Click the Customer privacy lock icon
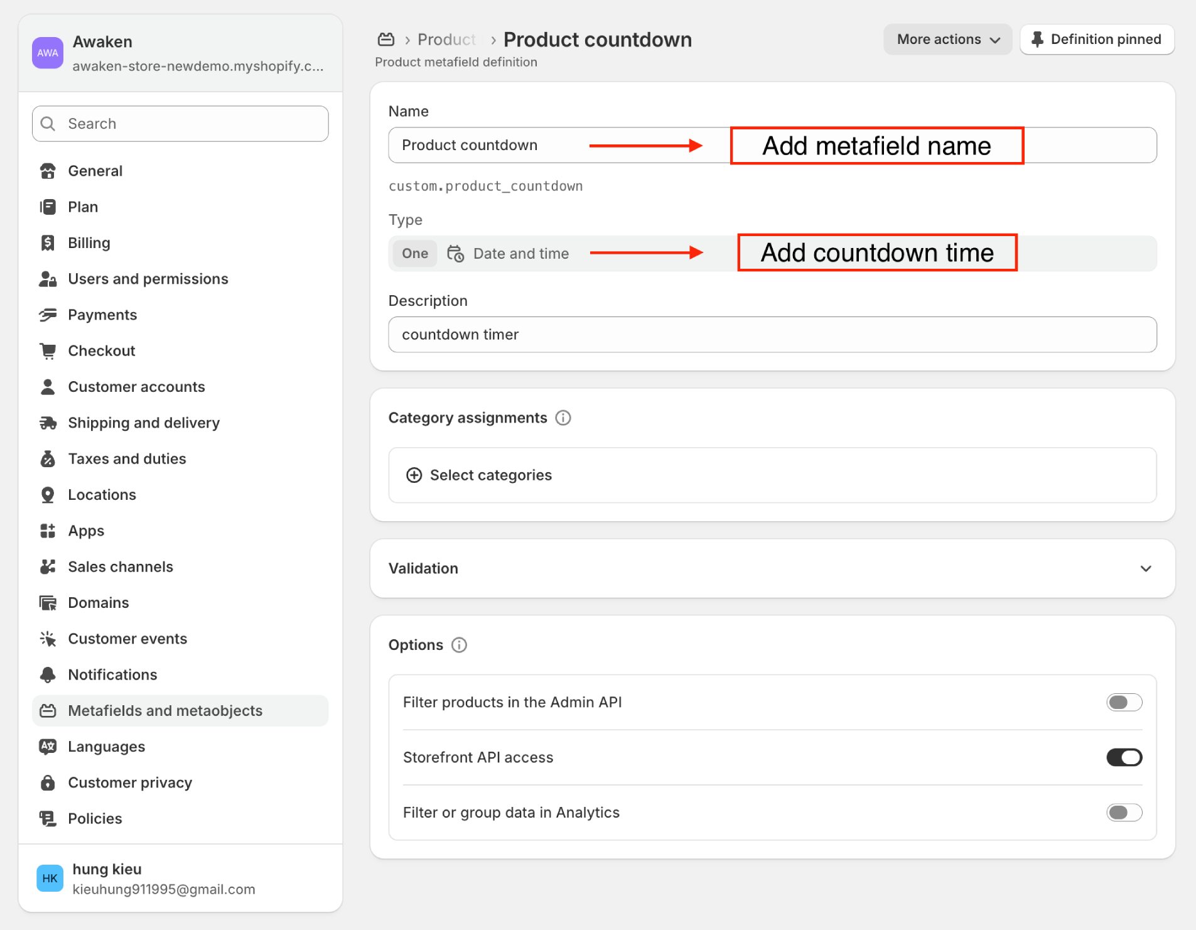This screenshot has height=930, width=1196. pos(48,782)
